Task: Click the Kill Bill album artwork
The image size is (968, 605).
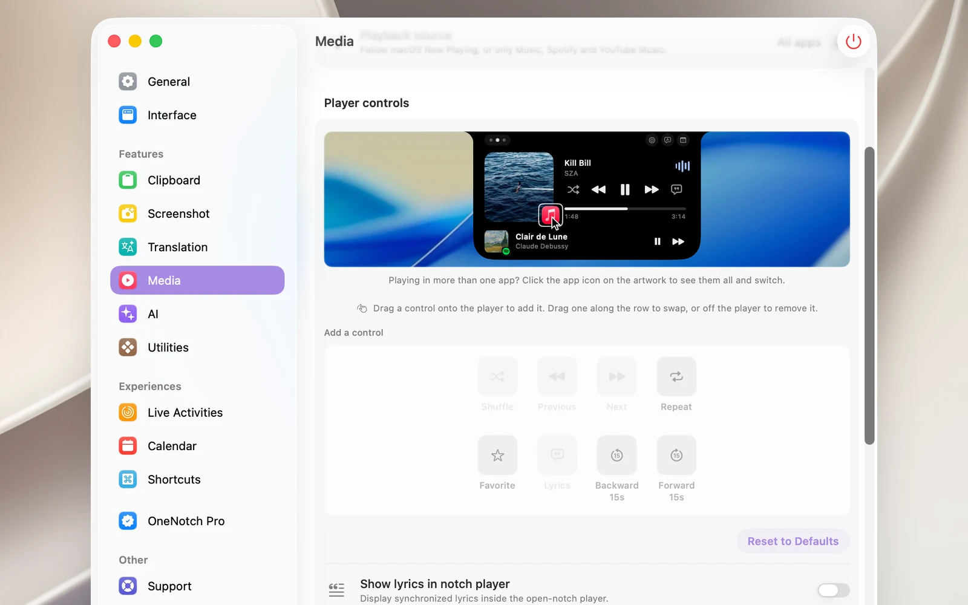Action: tap(519, 187)
